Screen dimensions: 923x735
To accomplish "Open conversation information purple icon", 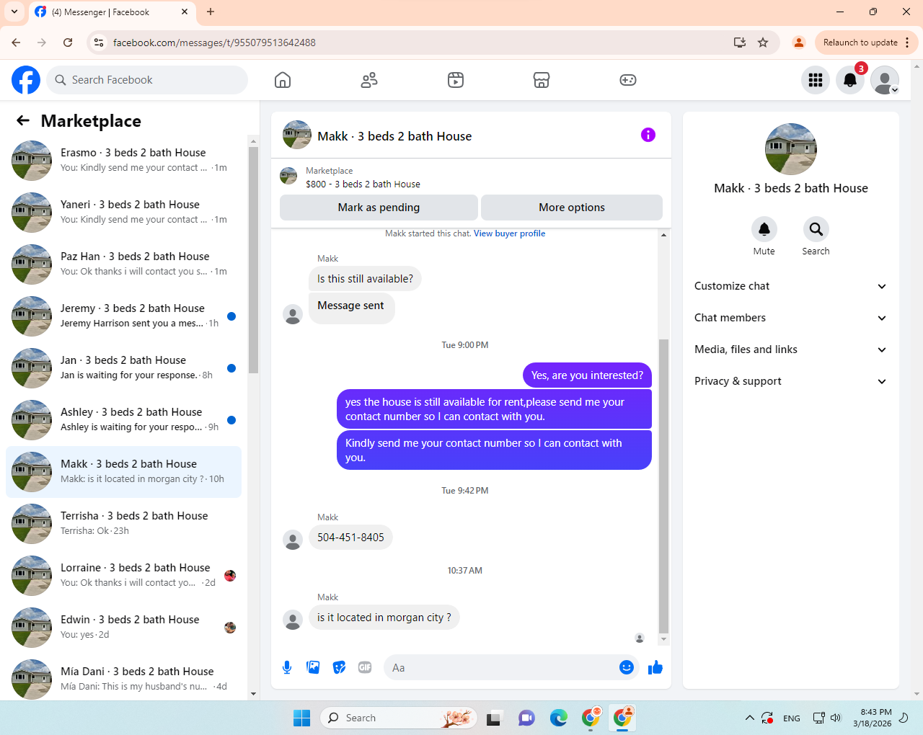I will (x=648, y=135).
